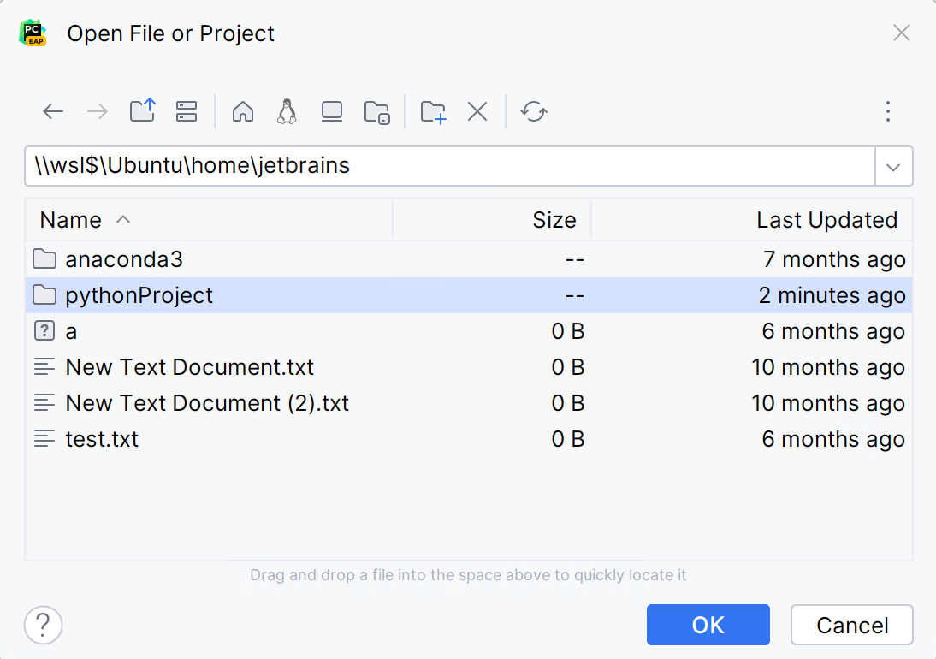Go back using the left arrow
The height and width of the screenshot is (659, 936).
point(53,111)
